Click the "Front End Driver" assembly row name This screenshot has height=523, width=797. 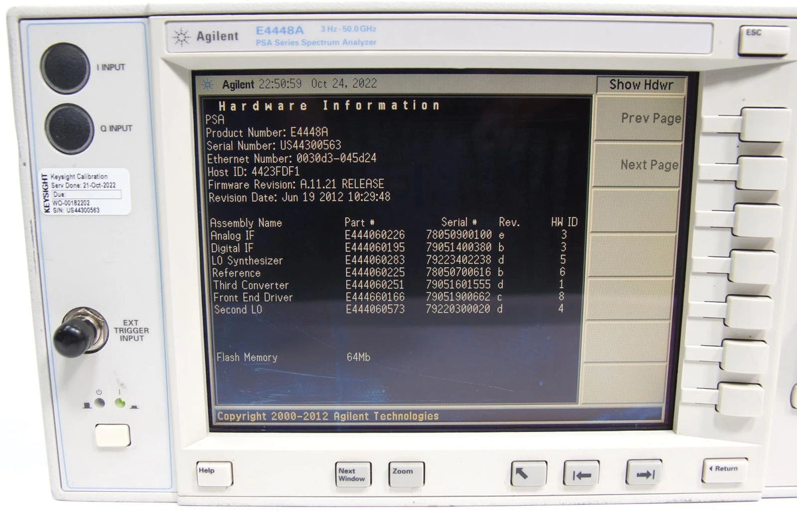tap(253, 297)
